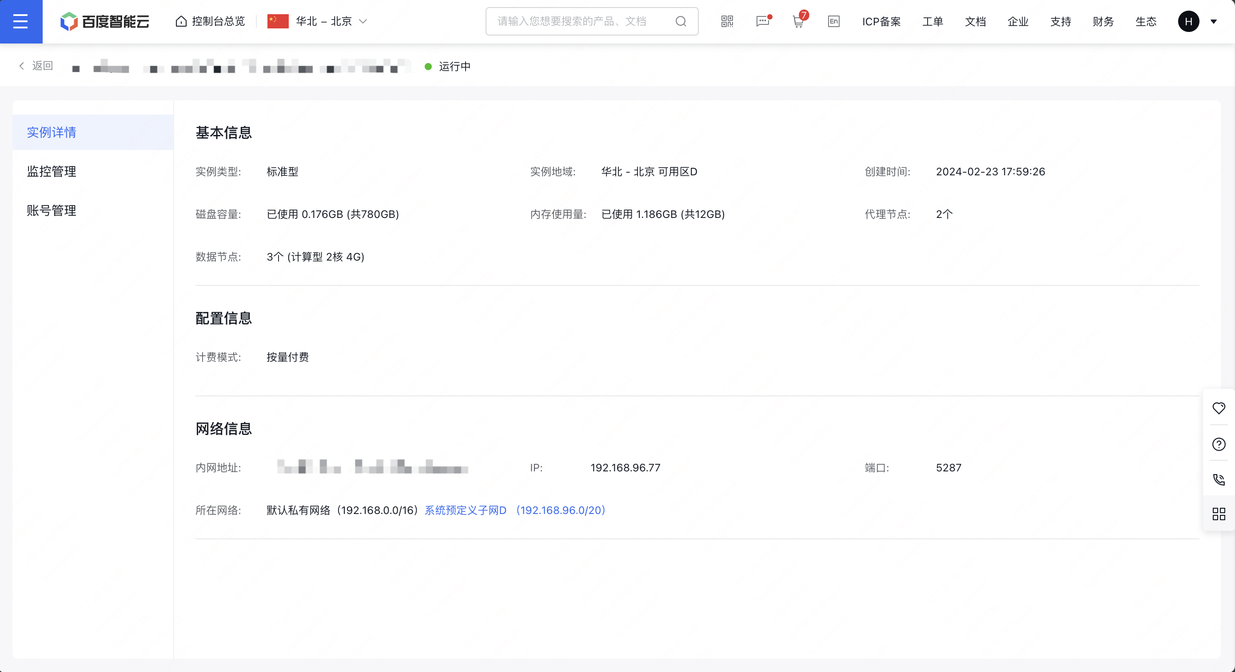Select 实例详情 tab in sidebar
This screenshot has height=672, width=1235.
point(92,132)
